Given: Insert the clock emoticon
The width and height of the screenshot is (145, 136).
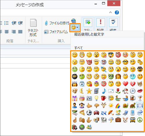Looking at the screenshot, I should (133, 91).
